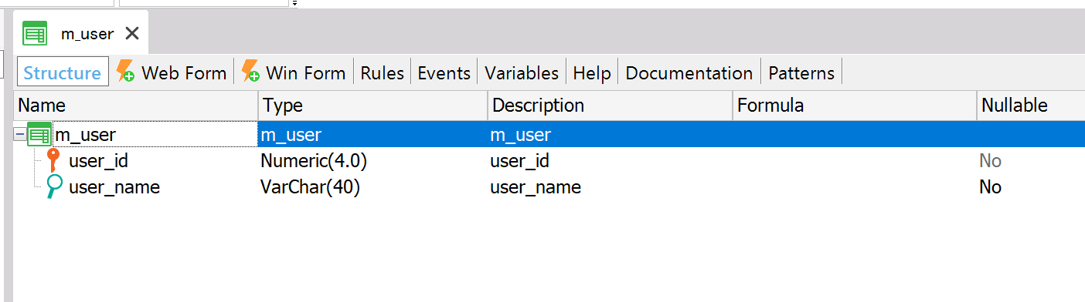
Task: Click the green table icon beside m_user row
Action: coord(39,135)
